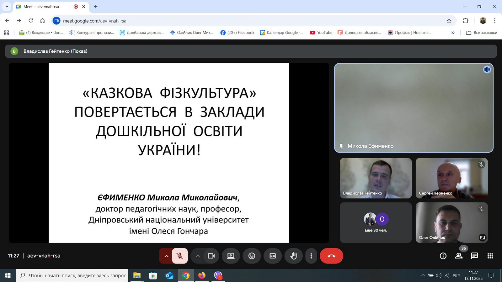This screenshot has width=502, height=282.
Task: Open the YouTube bookmark
Action: 321,33
